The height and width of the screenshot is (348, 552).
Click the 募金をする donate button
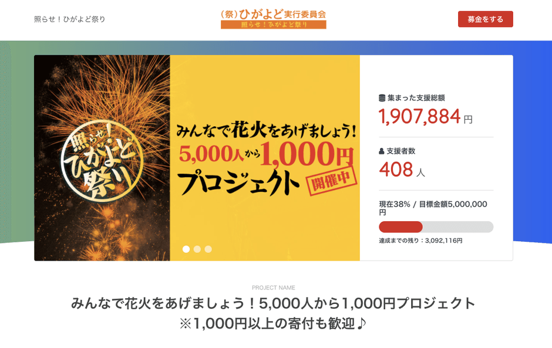(x=485, y=19)
